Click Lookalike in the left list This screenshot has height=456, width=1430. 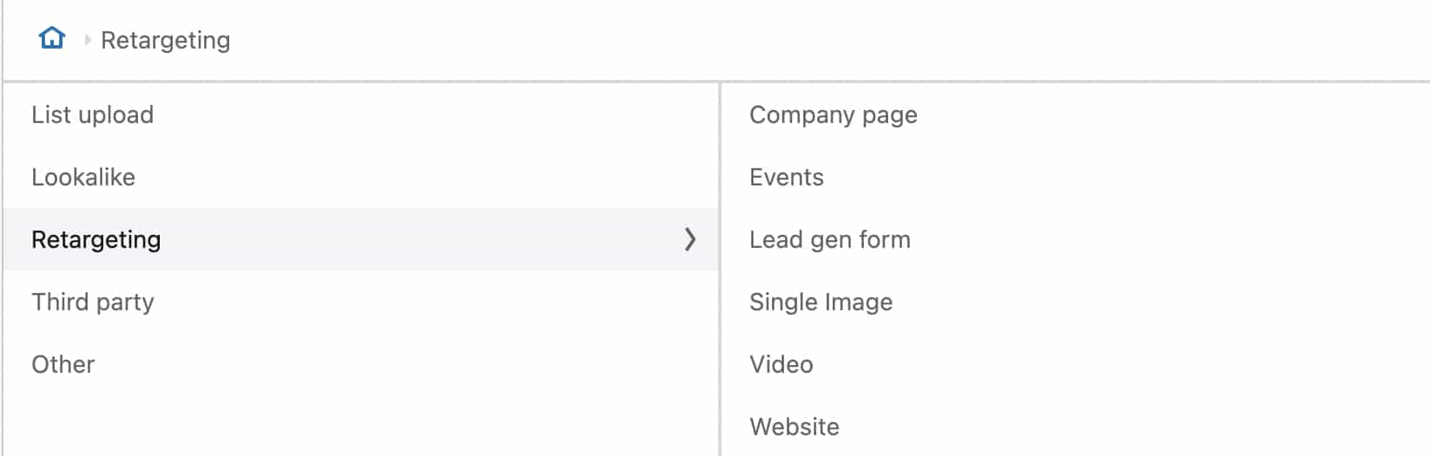(x=83, y=177)
